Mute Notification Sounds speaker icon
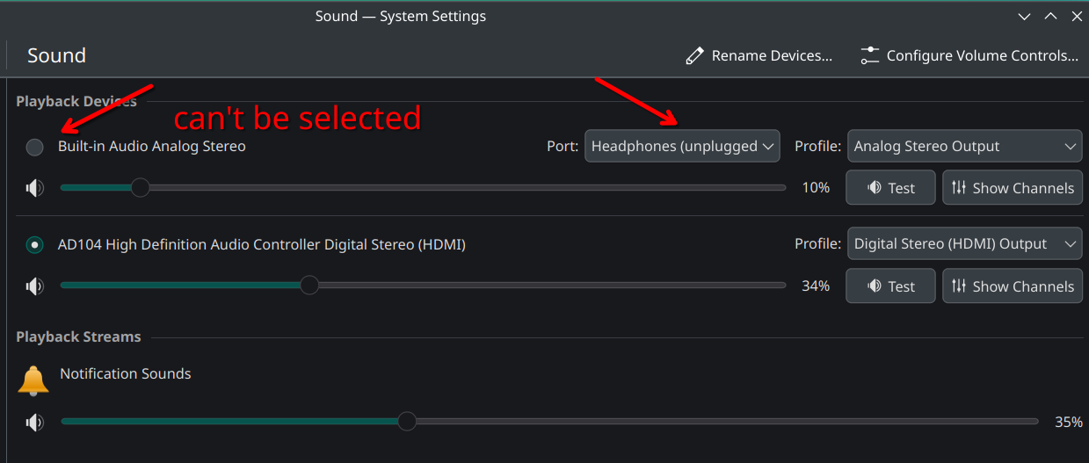1089x463 pixels. click(34, 423)
